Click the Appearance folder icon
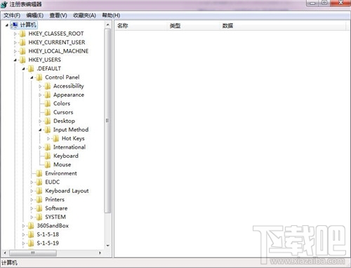Screen dimensions: 351x268 coord(48,95)
